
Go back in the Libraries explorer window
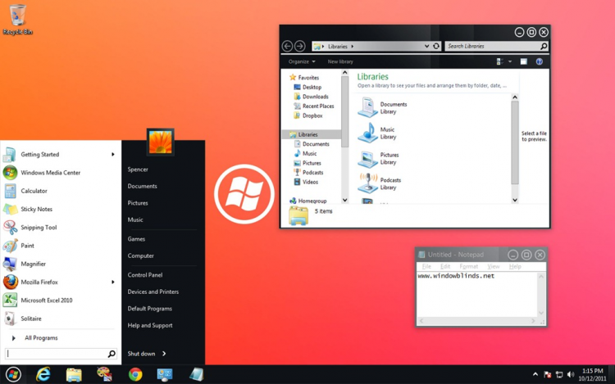[x=287, y=46]
